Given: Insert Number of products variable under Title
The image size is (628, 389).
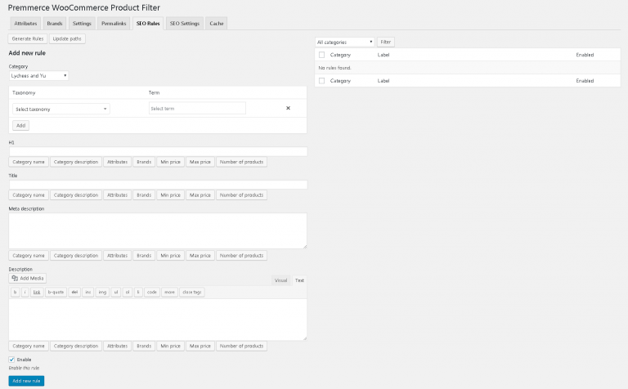Looking at the screenshot, I should (x=241, y=195).
